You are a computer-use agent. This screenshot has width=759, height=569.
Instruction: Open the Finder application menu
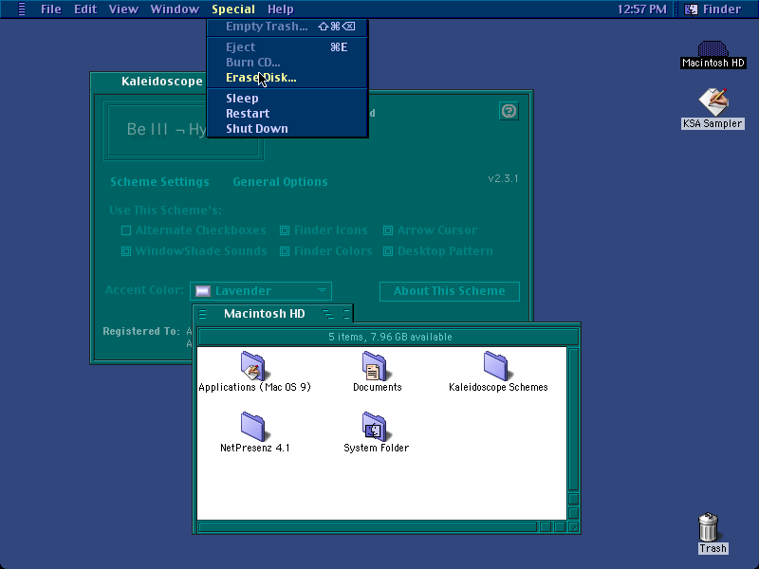(x=714, y=9)
